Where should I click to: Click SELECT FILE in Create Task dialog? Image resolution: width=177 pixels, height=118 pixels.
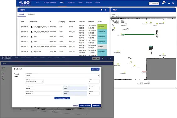(95, 69)
